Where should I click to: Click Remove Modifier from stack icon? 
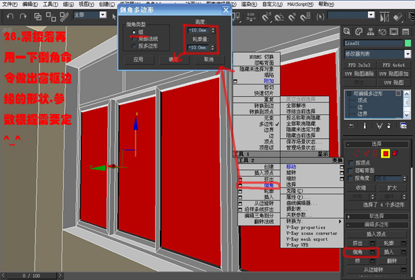pos(389,126)
